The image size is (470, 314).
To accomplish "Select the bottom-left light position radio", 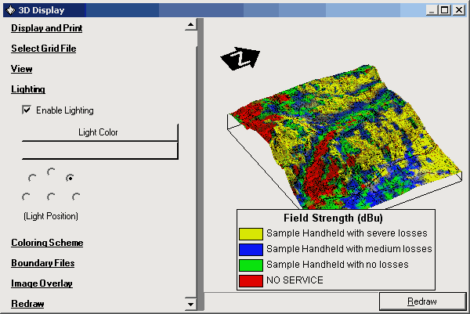I will (x=26, y=197).
